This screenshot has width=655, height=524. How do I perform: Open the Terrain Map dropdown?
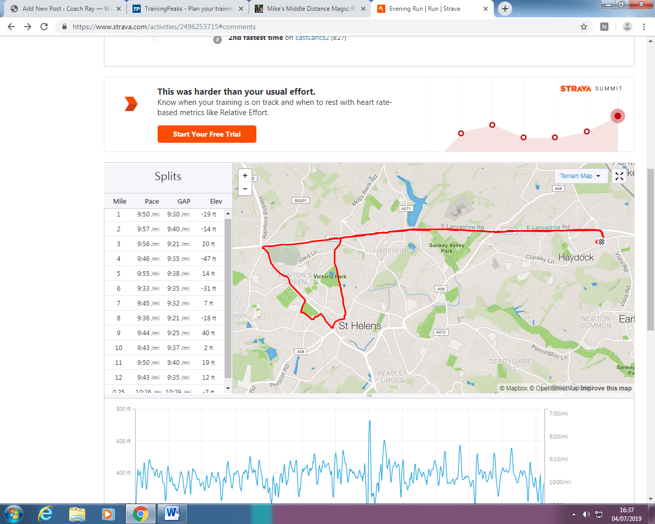(580, 176)
